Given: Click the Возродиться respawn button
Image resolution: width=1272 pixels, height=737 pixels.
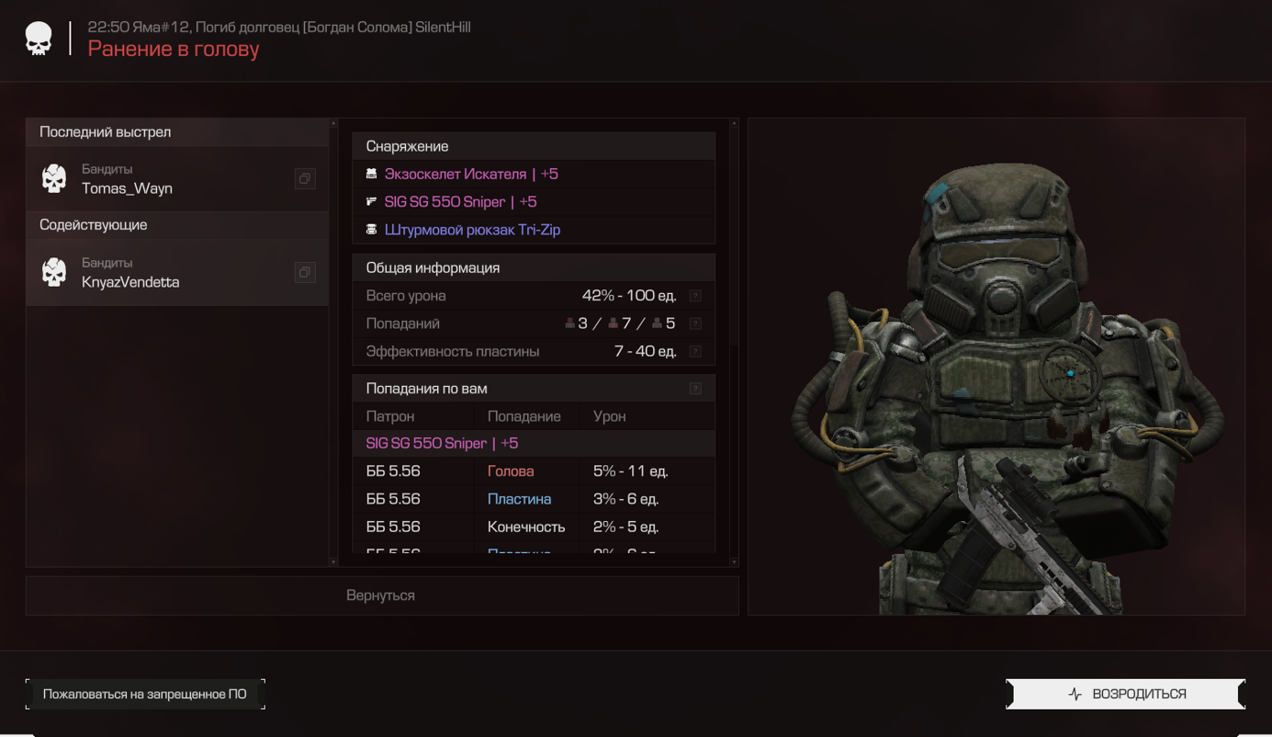Looking at the screenshot, I should [x=1126, y=694].
